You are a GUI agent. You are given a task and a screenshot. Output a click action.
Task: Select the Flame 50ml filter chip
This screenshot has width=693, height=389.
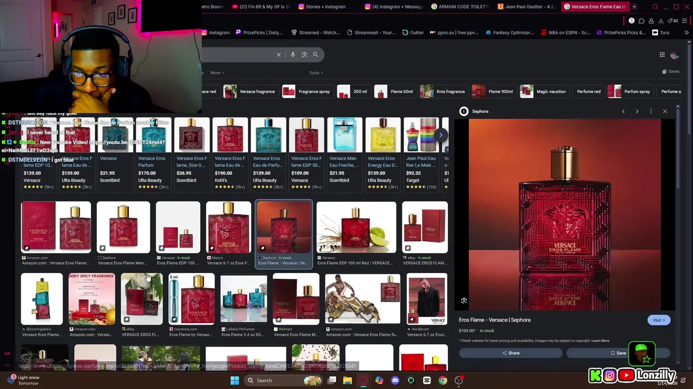tap(395, 91)
